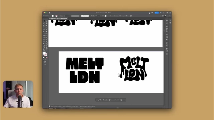Select the Paintbrush tool

[x=46, y=29]
